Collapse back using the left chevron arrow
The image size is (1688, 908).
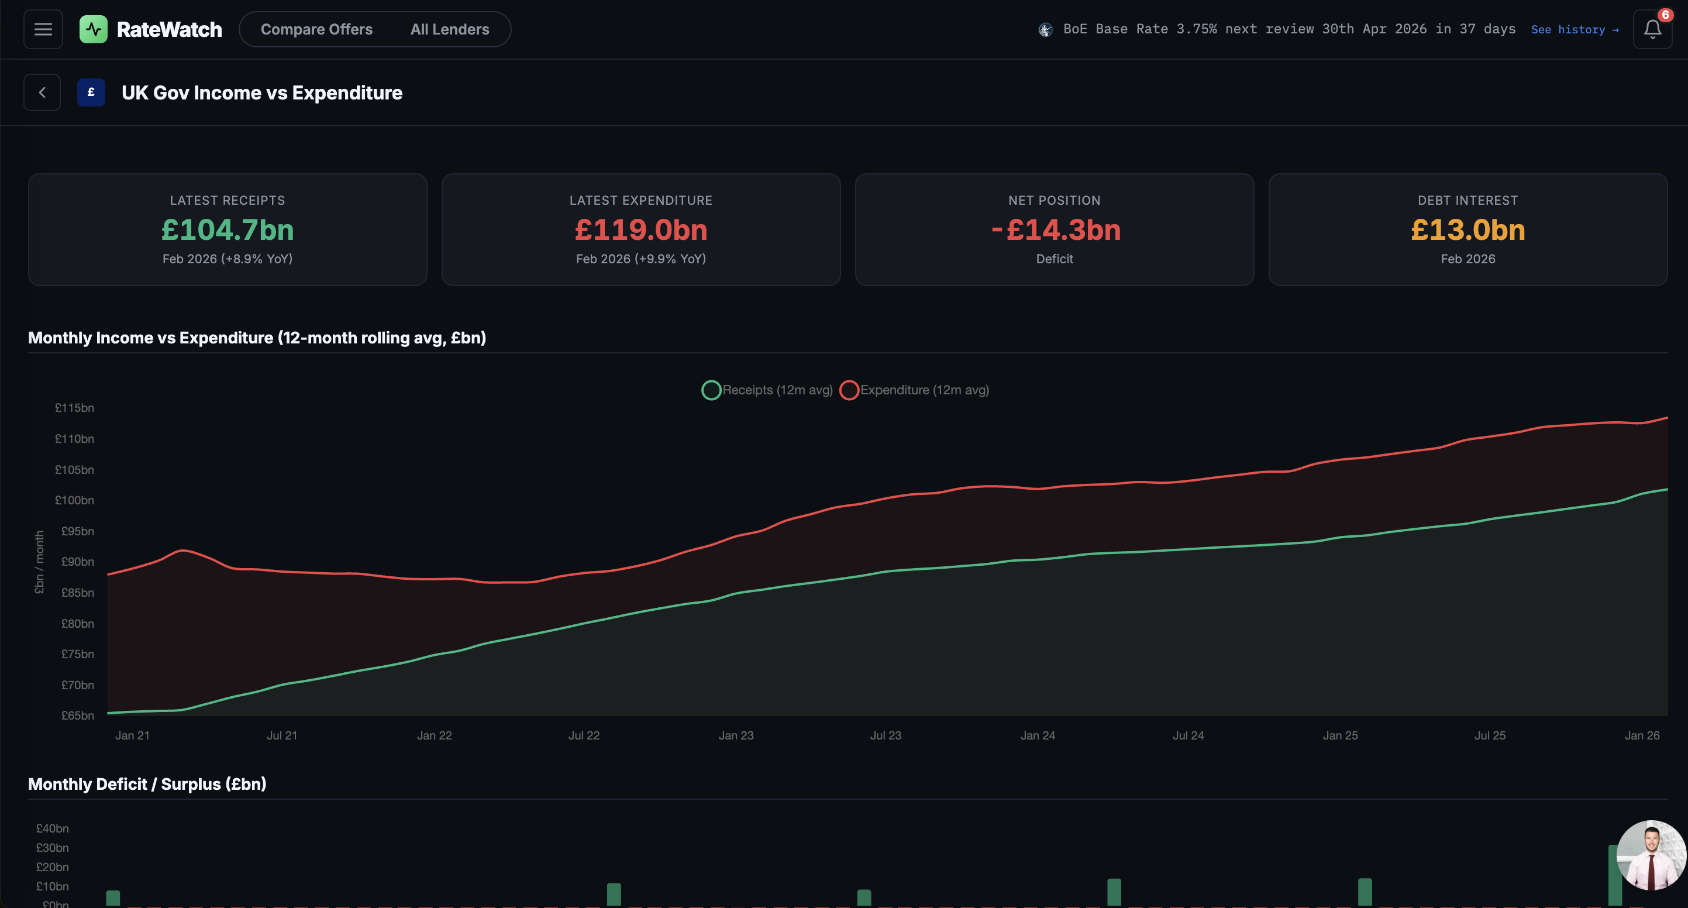click(x=42, y=92)
